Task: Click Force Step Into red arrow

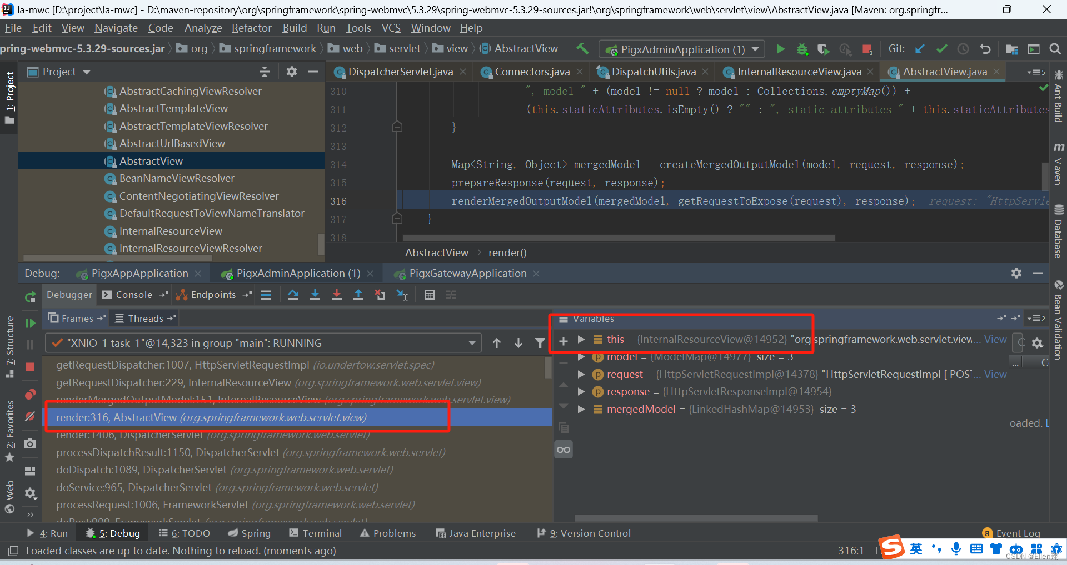Action: pyautogui.click(x=336, y=295)
